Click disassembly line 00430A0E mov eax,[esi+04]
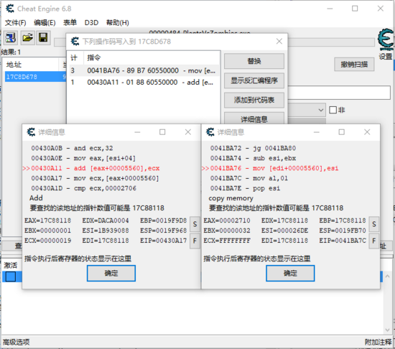Image resolution: width=395 pixels, height=349 pixels. (83, 159)
